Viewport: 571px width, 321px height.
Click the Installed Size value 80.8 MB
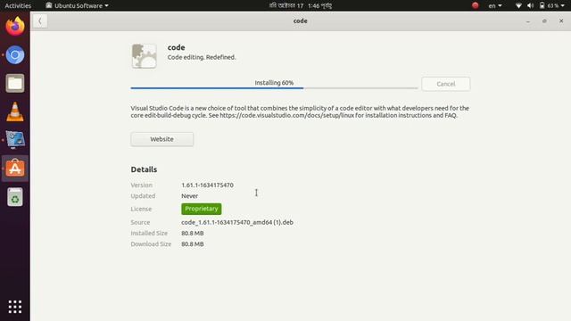point(193,234)
